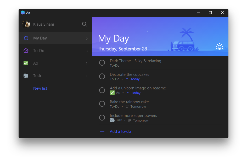This screenshot has height=160, width=247.
Task: Mark Decorate the cupcakes as done
Action: [102, 76]
